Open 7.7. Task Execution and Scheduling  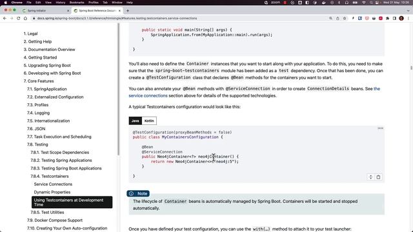59,137
